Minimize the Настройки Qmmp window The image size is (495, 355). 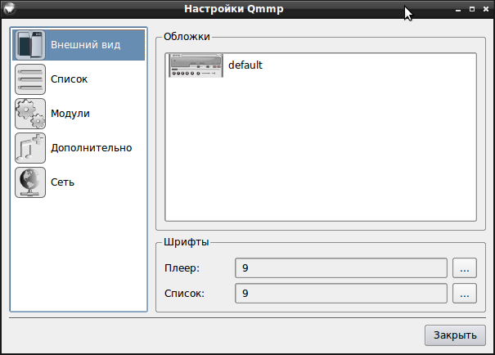(x=458, y=10)
